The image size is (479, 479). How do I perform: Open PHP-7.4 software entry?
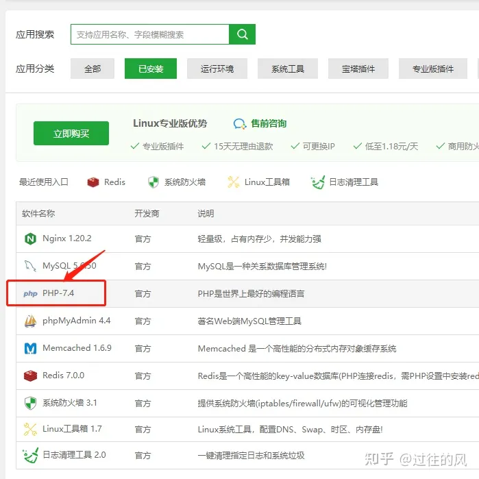click(x=58, y=293)
